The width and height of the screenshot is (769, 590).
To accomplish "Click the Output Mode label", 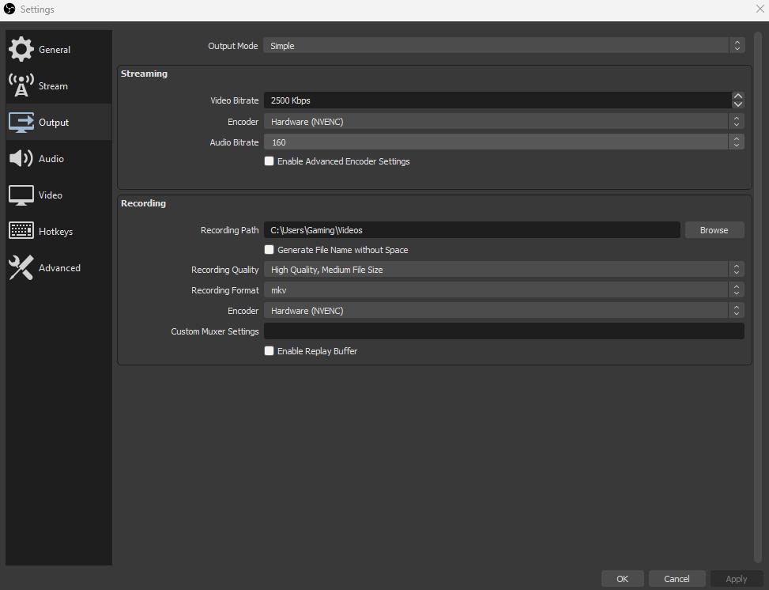I will point(233,46).
